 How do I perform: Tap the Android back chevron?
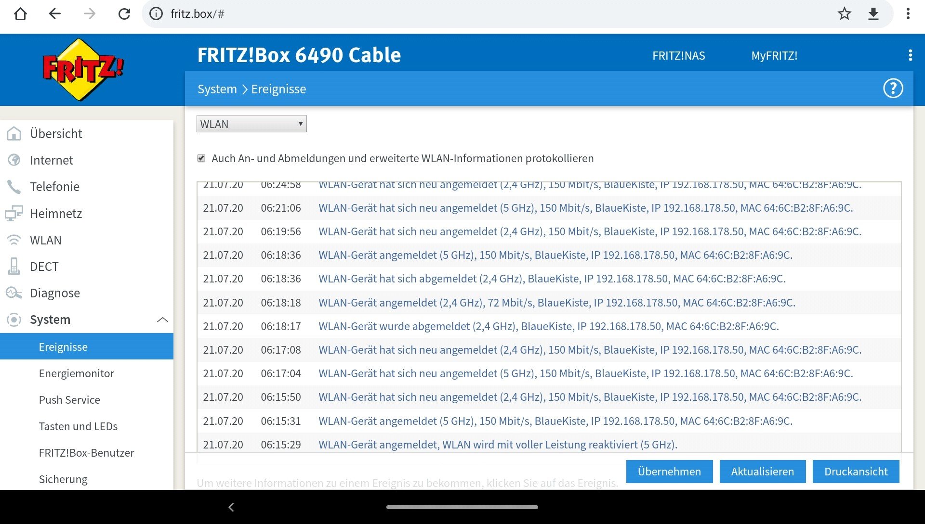coord(231,507)
